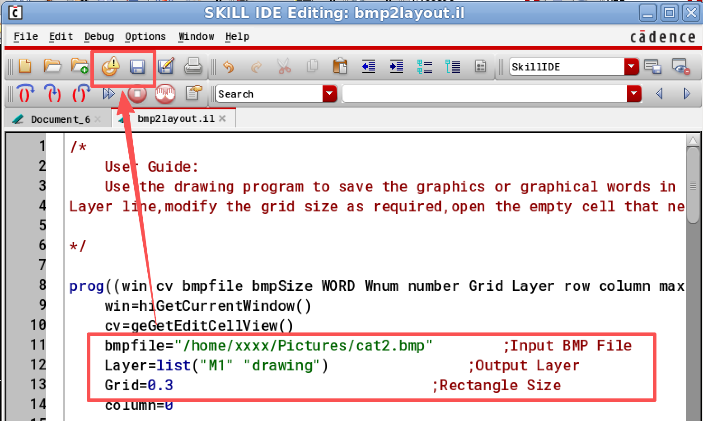Open the Debug menu
Image resolution: width=703 pixels, height=421 pixels.
99,37
